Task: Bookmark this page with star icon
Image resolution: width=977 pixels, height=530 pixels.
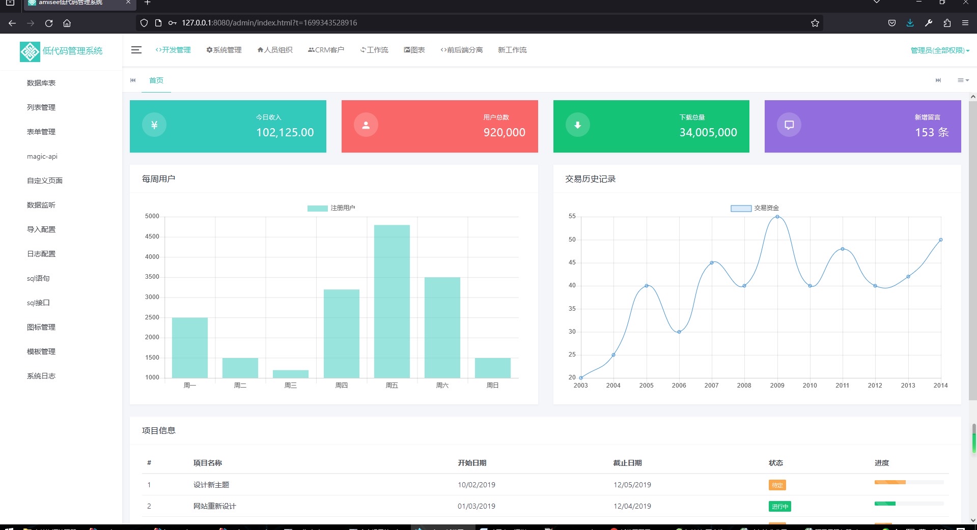Action: click(815, 23)
